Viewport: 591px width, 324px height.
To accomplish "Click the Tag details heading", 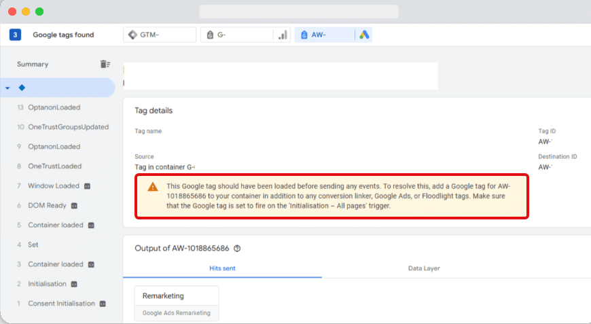I will click(154, 111).
